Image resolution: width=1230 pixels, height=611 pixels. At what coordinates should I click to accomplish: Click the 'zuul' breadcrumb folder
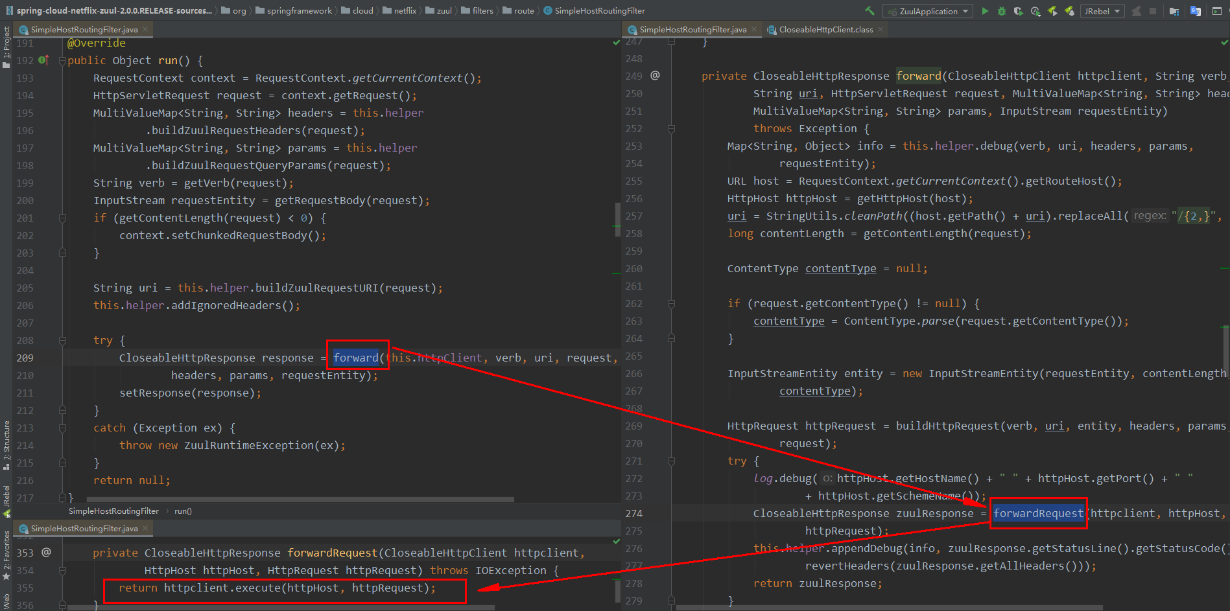pyautogui.click(x=439, y=11)
